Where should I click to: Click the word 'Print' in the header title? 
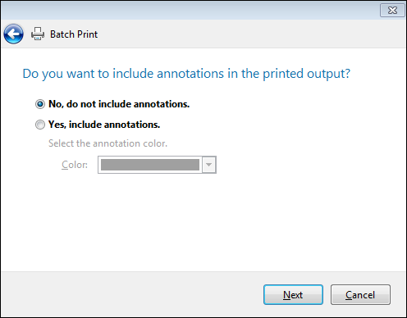tap(88, 34)
